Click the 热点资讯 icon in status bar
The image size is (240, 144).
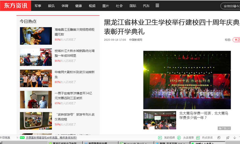point(198,138)
